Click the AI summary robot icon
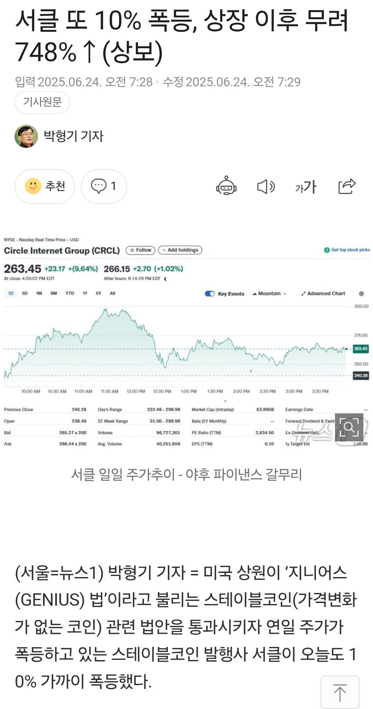The width and height of the screenshot is (373, 709). [226, 186]
